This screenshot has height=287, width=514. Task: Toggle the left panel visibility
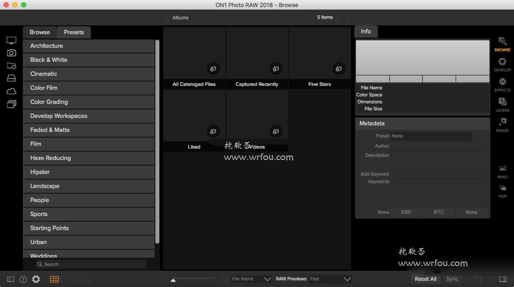(11, 279)
